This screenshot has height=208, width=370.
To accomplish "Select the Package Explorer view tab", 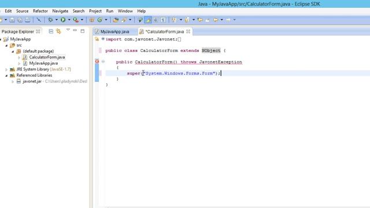I will pyautogui.click(x=18, y=32).
